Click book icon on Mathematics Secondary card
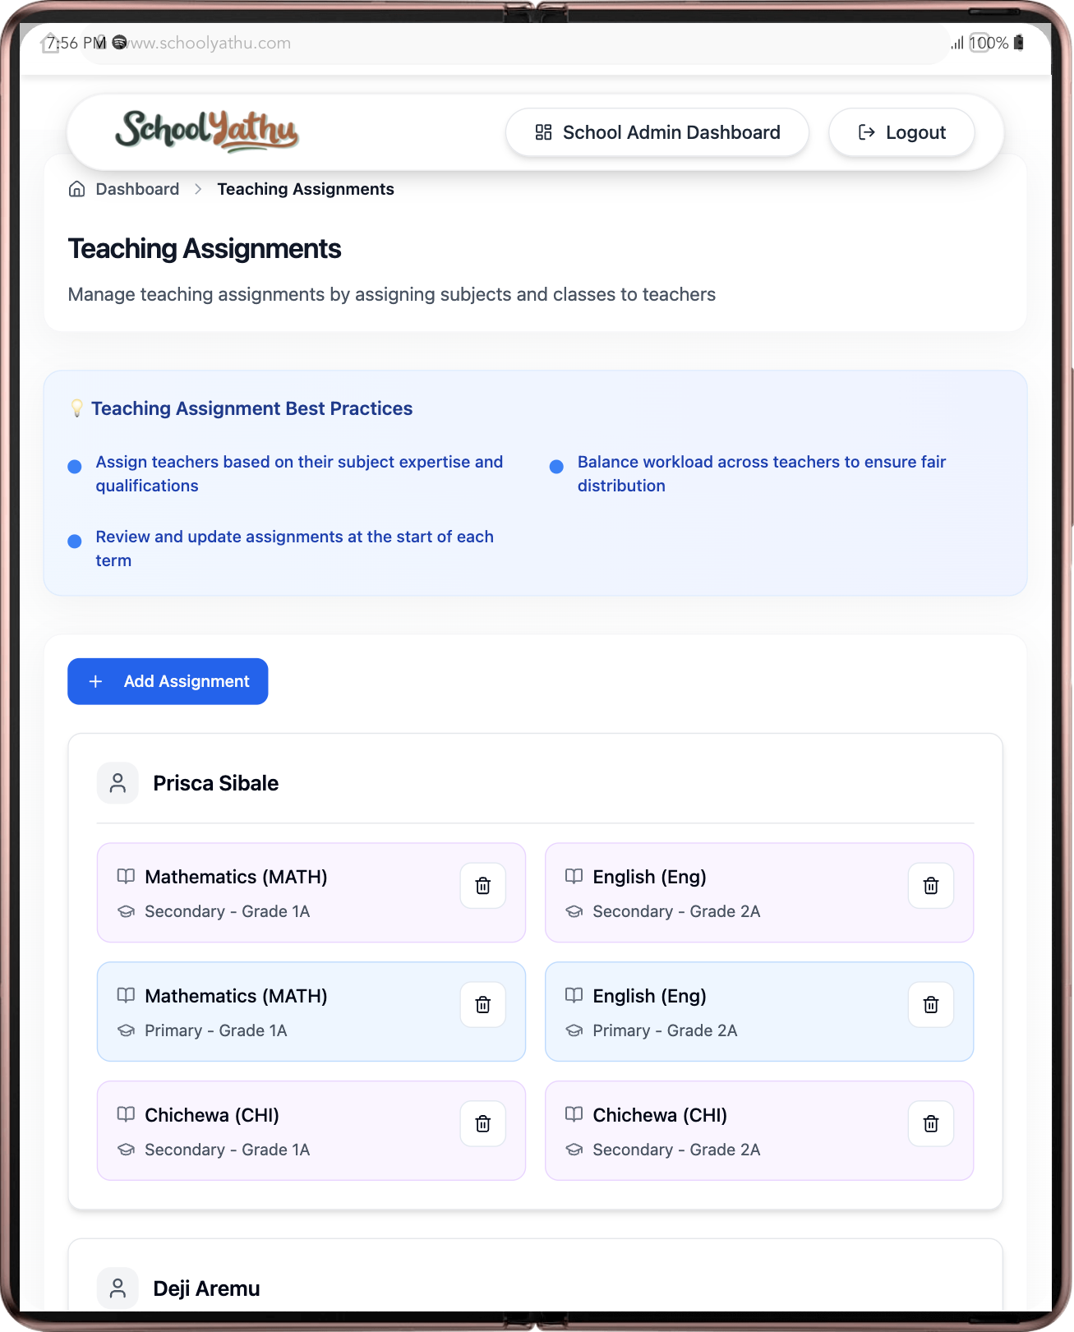This screenshot has width=1074, height=1332. (126, 877)
